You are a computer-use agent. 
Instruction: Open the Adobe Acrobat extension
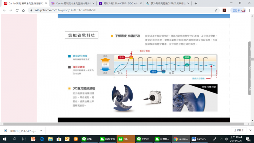(x=224, y=10)
